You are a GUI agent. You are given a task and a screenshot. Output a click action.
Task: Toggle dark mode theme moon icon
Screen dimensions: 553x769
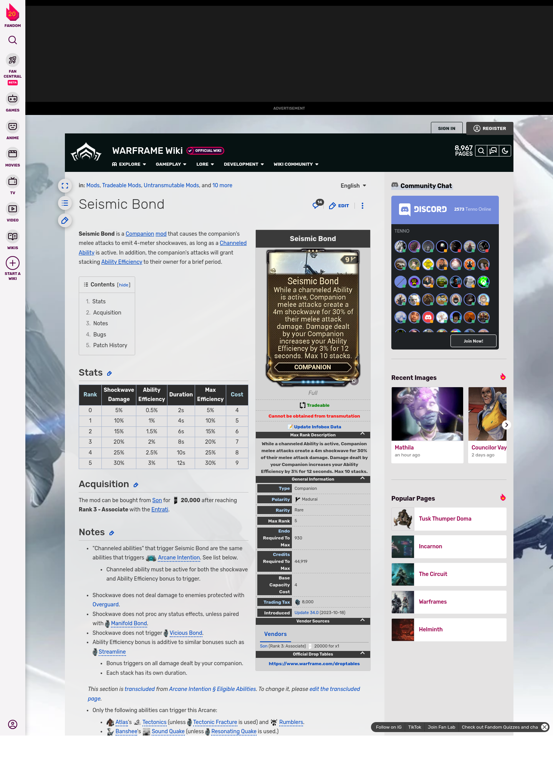pyautogui.click(x=505, y=151)
